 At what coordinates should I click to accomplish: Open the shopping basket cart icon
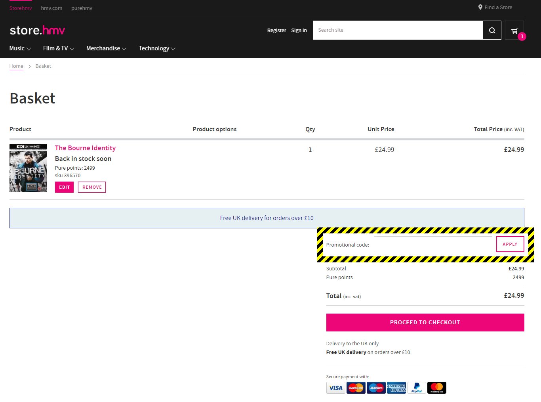[x=514, y=30]
